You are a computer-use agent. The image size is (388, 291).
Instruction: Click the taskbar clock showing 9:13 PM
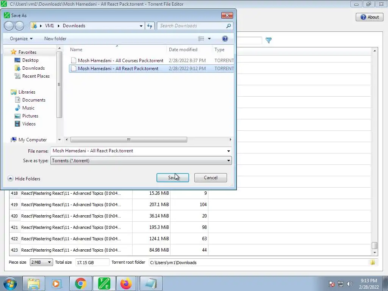369,284
